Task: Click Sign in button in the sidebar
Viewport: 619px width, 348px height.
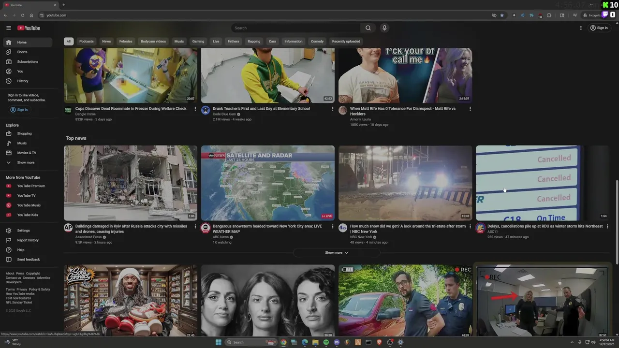Action: (x=19, y=110)
